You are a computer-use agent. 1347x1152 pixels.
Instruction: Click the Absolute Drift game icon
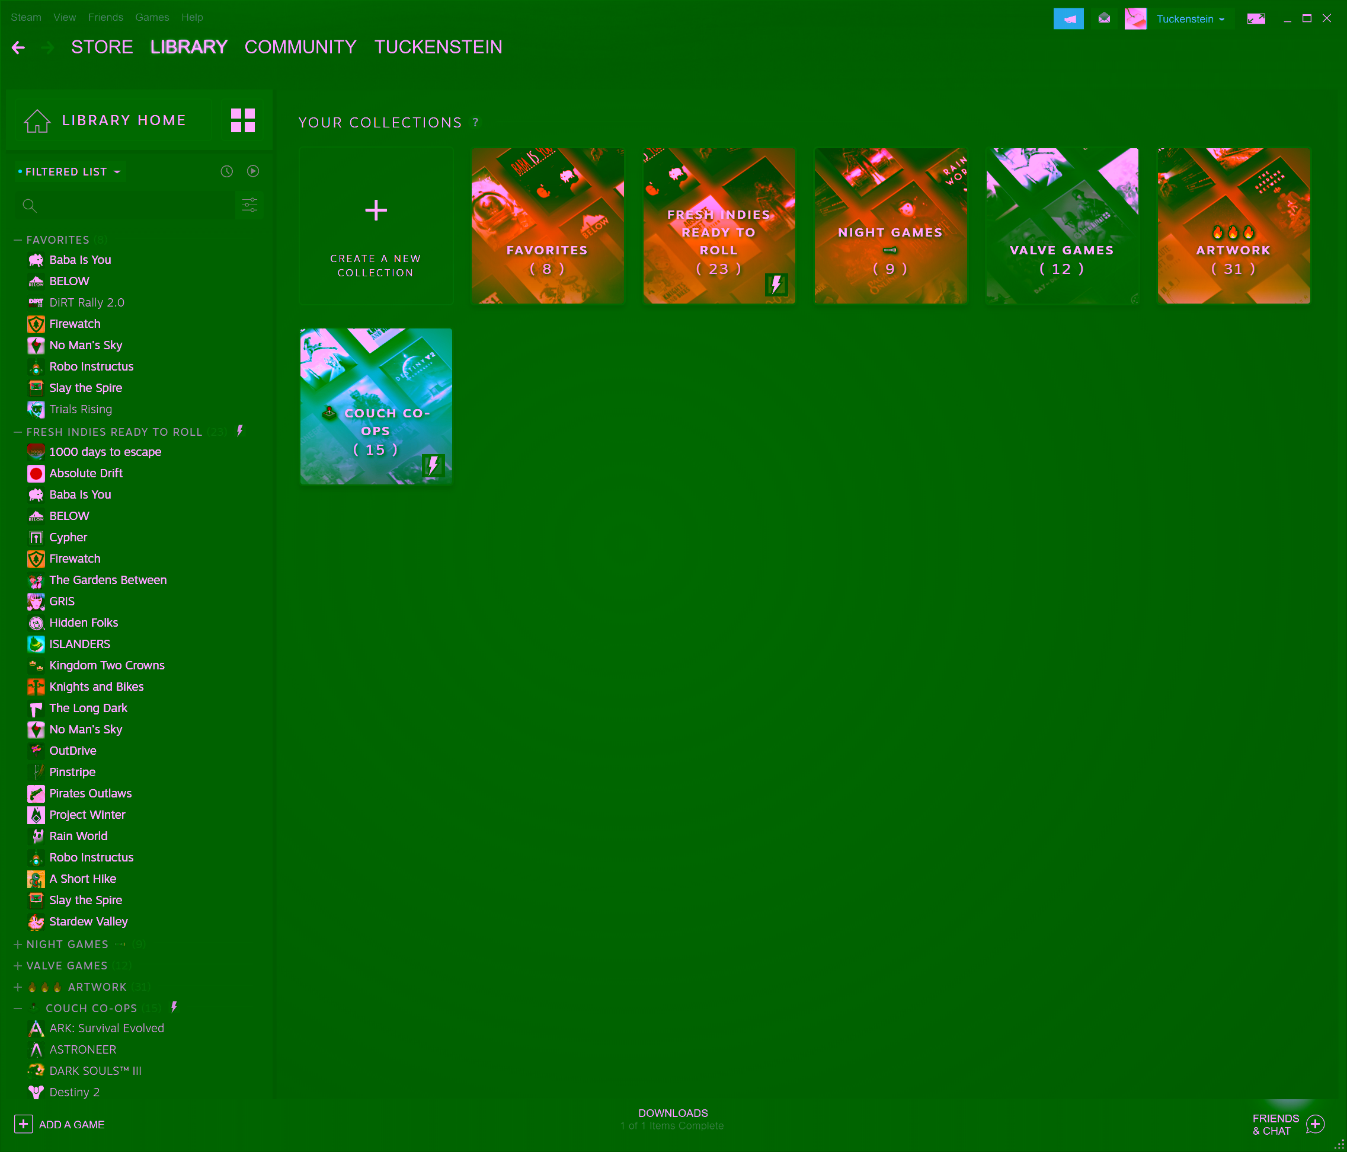(36, 474)
